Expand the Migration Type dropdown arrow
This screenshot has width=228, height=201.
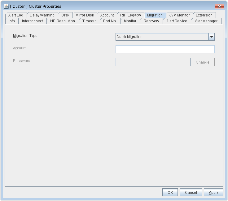pyautogui.click(x=212, y=37)
